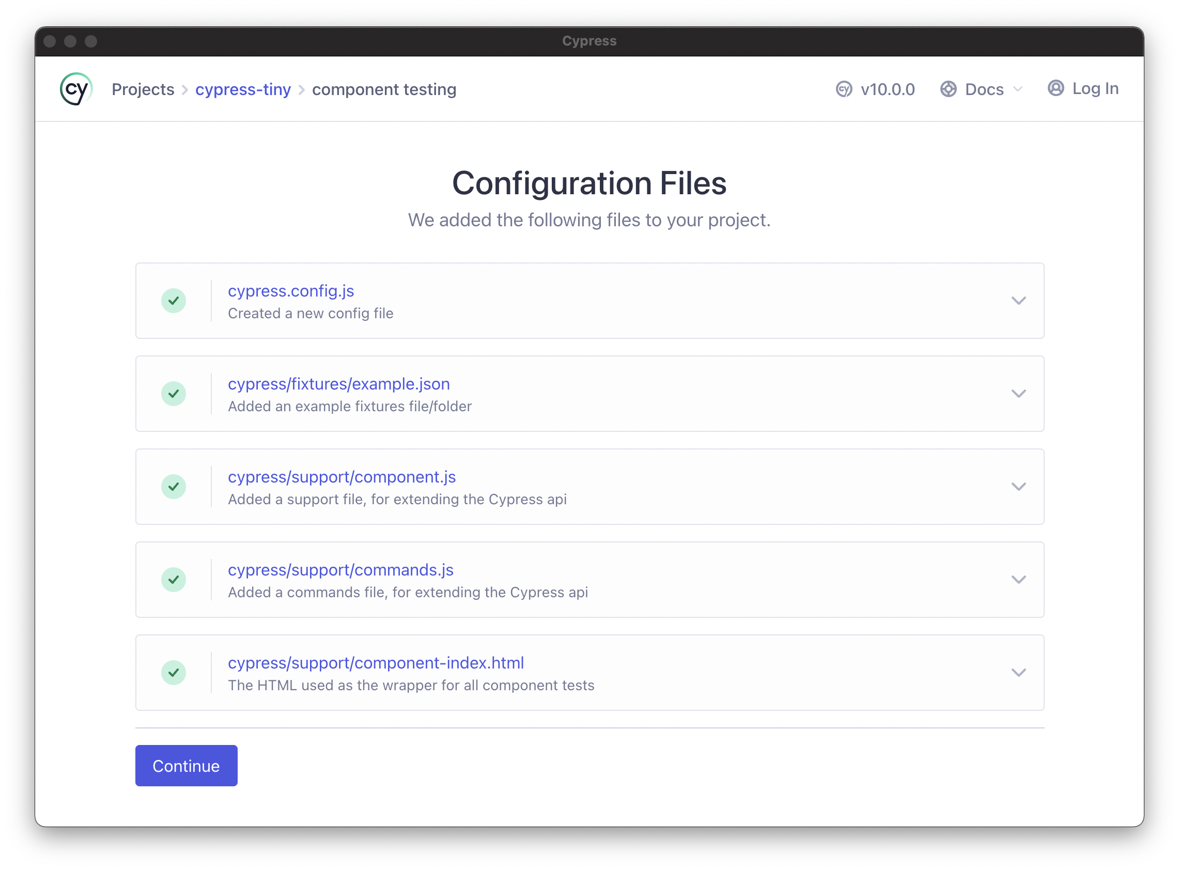Screen dimensions: 1179x870
Task: Click green checkmark beside component.js support file
Action: coord(173,487)
